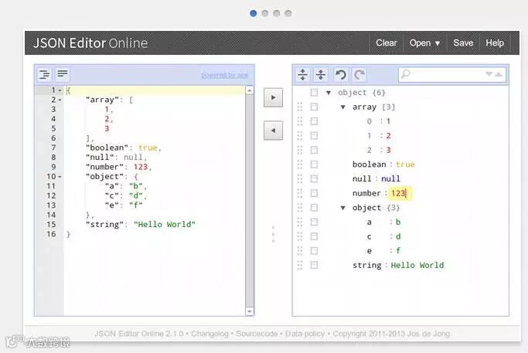528x353 pixels.
Task: Grab the drag handle of number row
Action: [x=300, y=193]
